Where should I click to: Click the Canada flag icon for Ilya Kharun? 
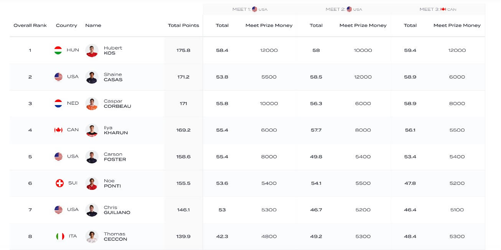click(58, 130)
